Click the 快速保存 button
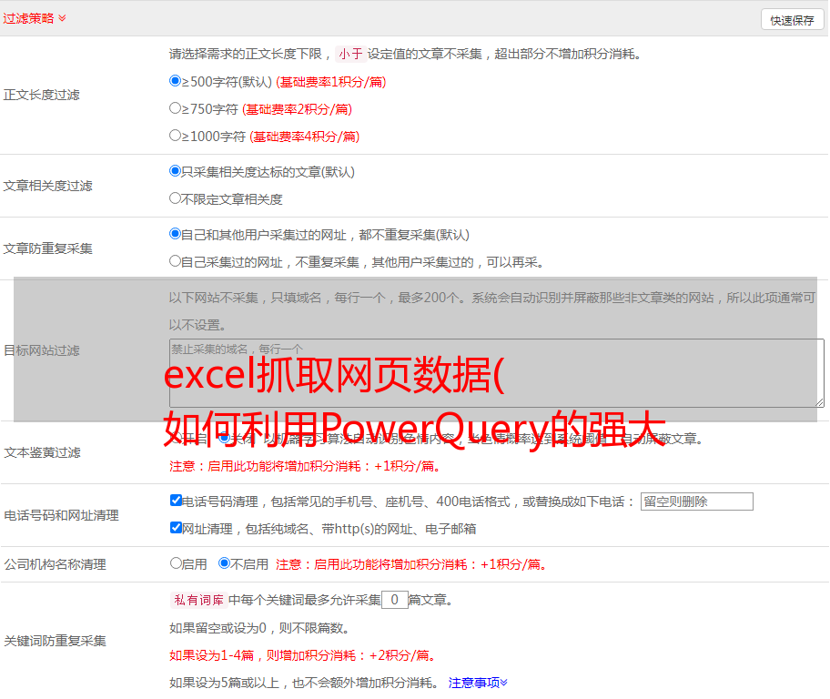This screenshot has height=699, width=830. pyautogui.click(x=792, y=20)
